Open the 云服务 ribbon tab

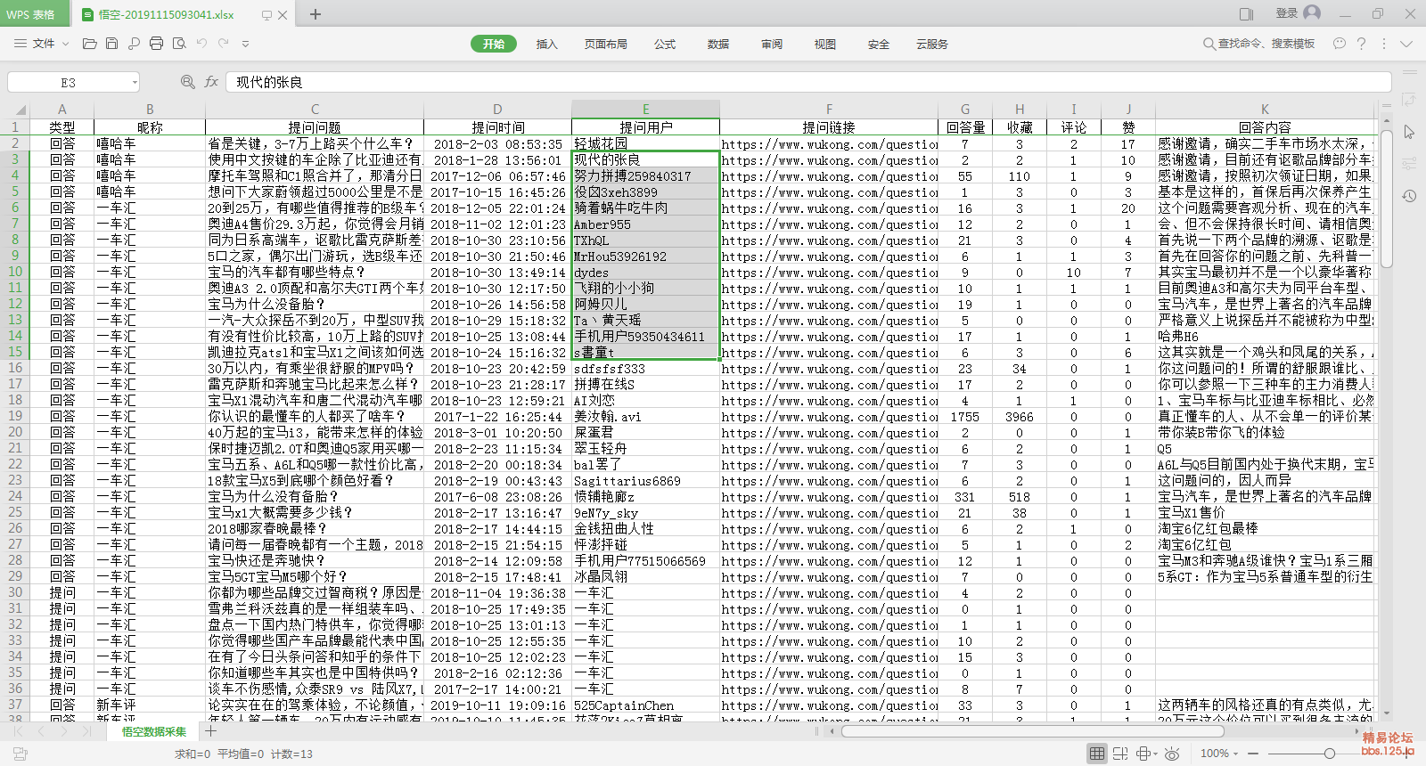932,44
